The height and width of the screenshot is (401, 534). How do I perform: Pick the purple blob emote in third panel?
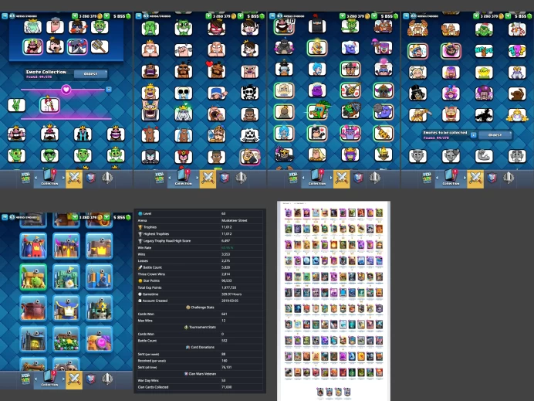point(316,90)
